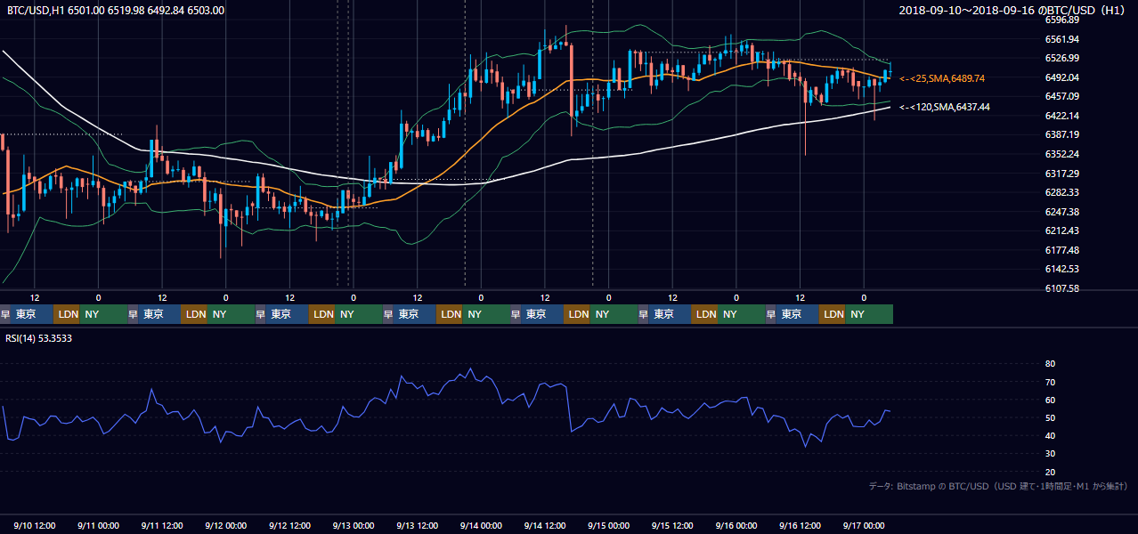Click price axis value 6561.94
Screen dimensions: 1138x534
pos(1062,39)
